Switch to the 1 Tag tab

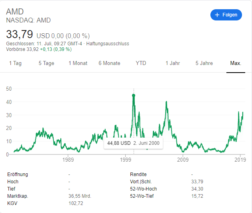coord(15,63)
